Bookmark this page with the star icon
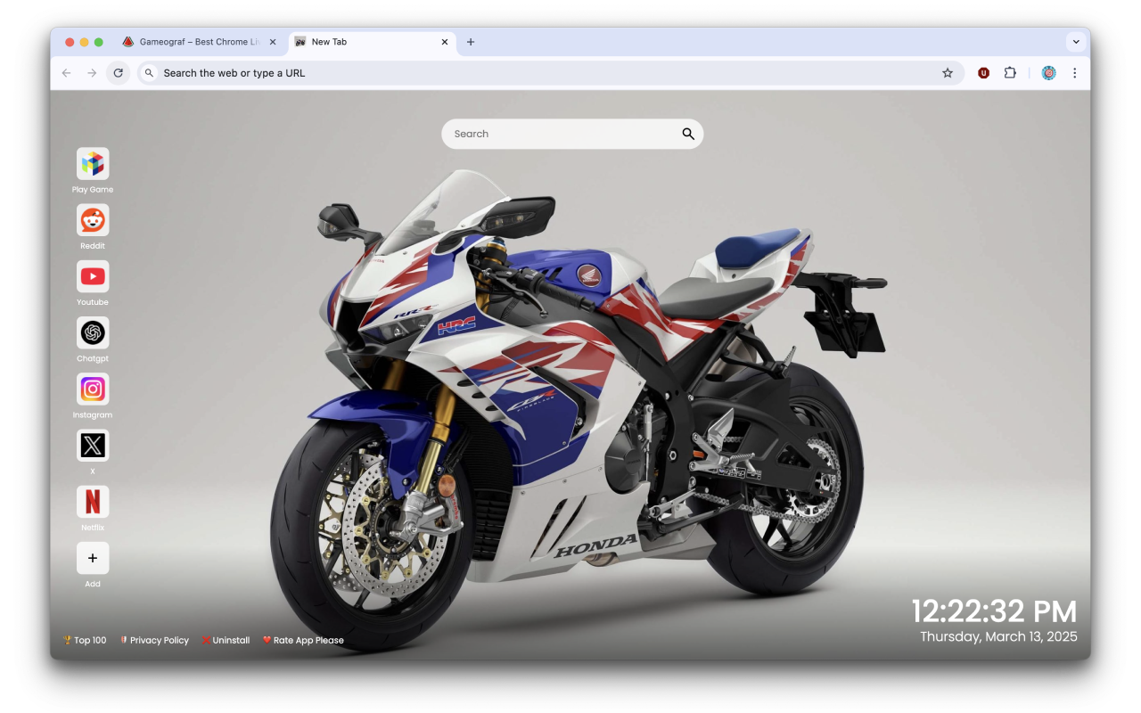 [948, 72]
